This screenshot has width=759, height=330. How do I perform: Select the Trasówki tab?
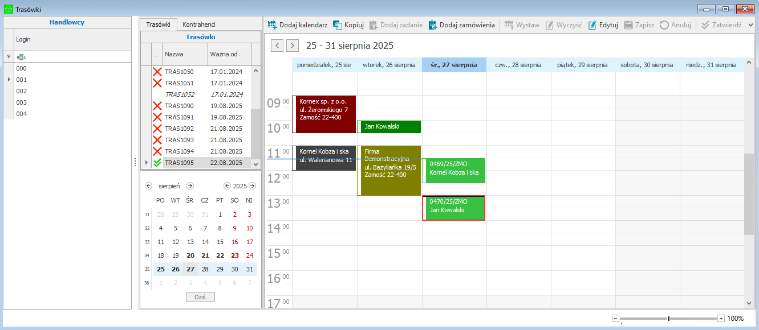[x=158, y=24]
